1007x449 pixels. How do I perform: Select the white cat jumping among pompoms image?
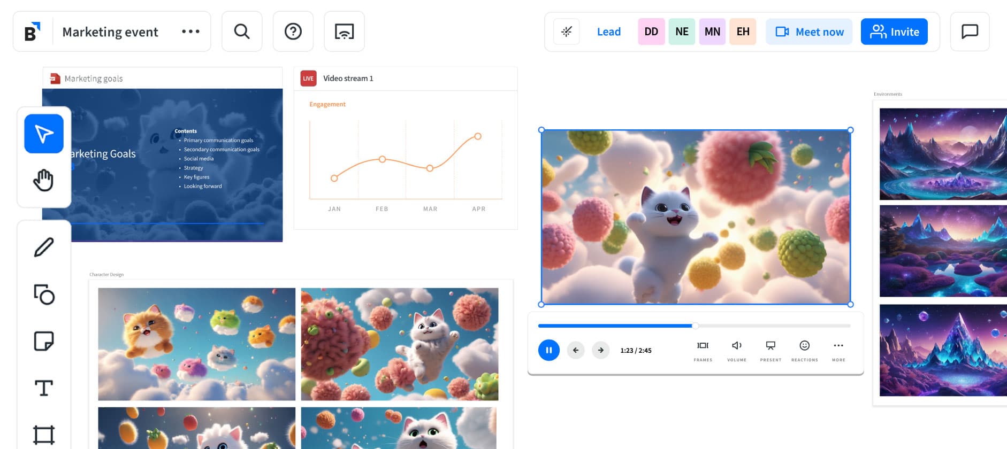pos(400,344)
